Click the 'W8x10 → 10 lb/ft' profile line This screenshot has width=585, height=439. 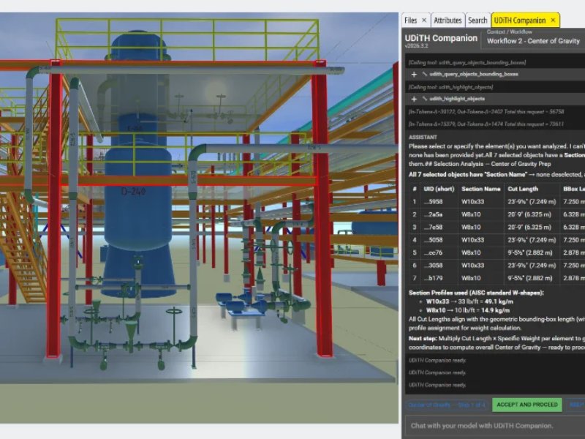468,310
